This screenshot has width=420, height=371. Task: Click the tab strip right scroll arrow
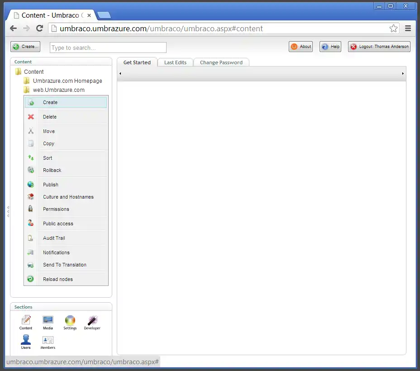pos(403,73)
